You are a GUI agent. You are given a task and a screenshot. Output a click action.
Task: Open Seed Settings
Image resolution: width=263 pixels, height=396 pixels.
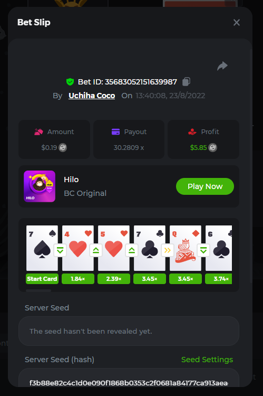click(207, 360)
